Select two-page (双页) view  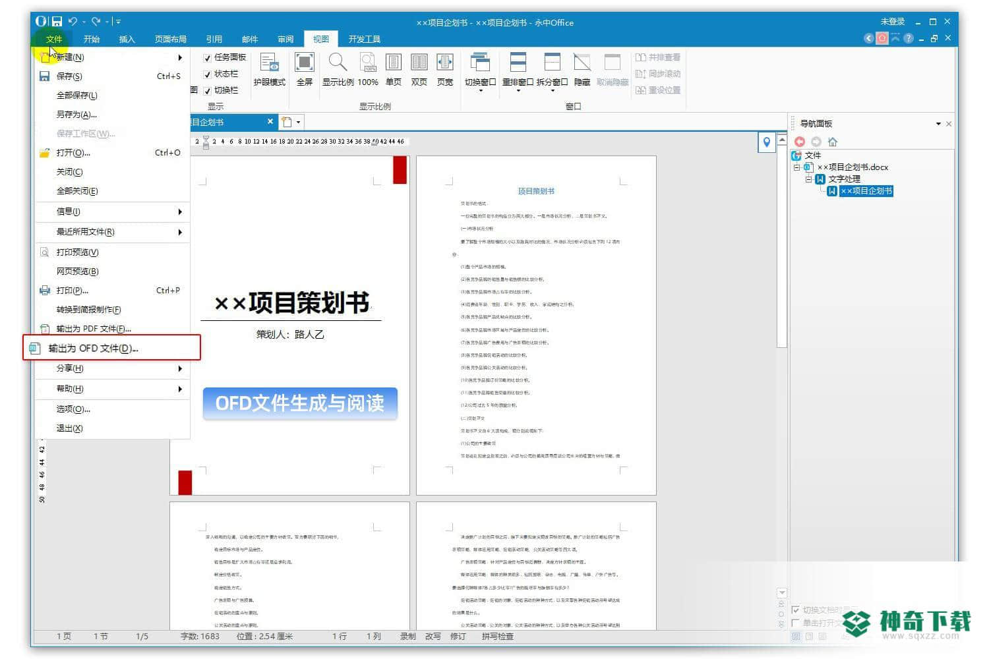click(x=419, y=70)
